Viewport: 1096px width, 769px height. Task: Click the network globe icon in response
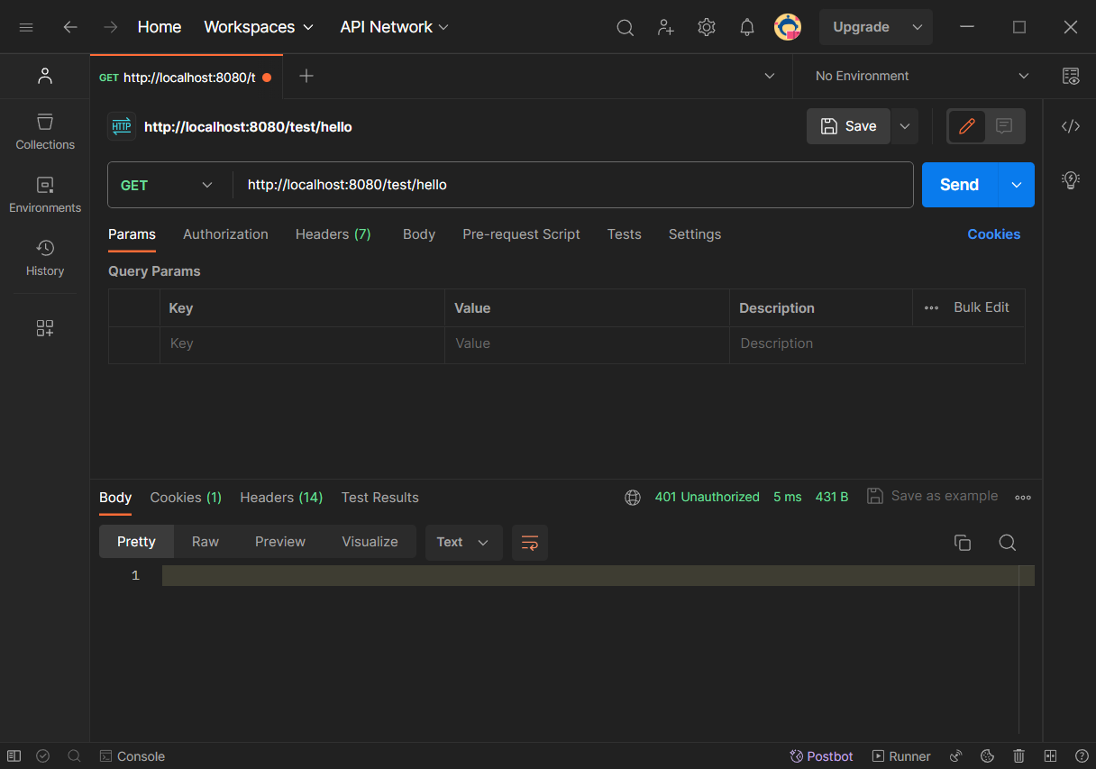tap(633, 497)
